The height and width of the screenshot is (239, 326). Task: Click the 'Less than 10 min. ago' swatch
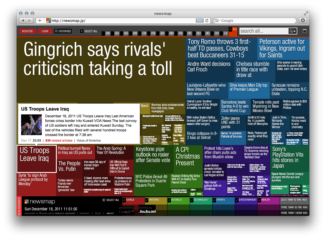click(294, 200)
